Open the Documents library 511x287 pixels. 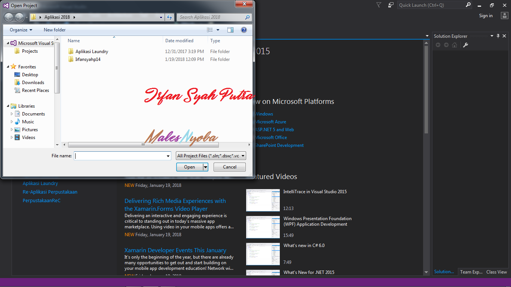(33, 114)
